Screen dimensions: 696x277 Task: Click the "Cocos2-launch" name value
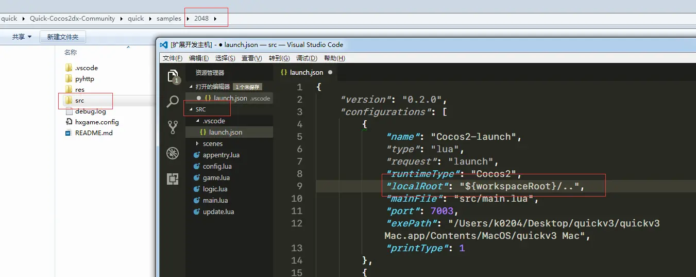[x=477, y=137]
